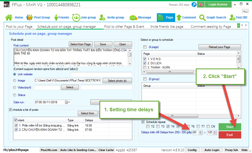Click the Link website input field
Screen dimensions: 252x153
102,74
